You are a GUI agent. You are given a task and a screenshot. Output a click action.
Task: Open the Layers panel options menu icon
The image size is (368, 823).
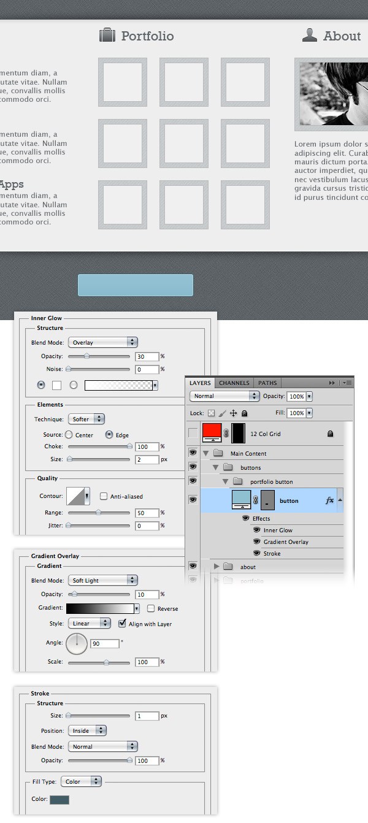click(347, 383)
